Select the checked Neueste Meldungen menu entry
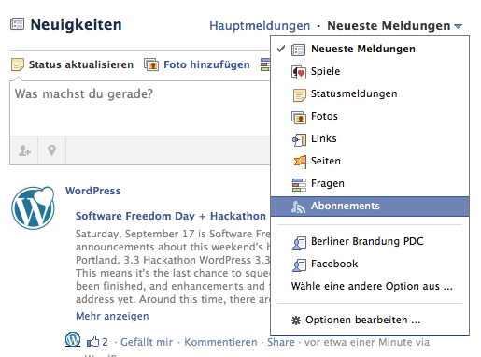The height and width of the screenshot is (357, 481). click(370, 49)
